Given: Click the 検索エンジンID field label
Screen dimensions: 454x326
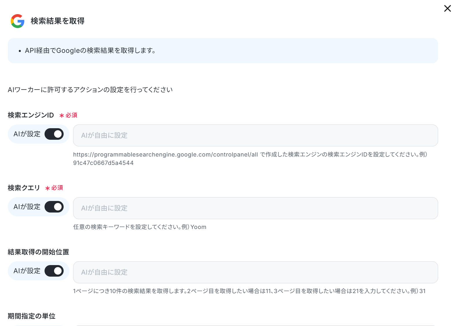Looking at the screenshot, I should pyautogui.click(x=31, y=115).
